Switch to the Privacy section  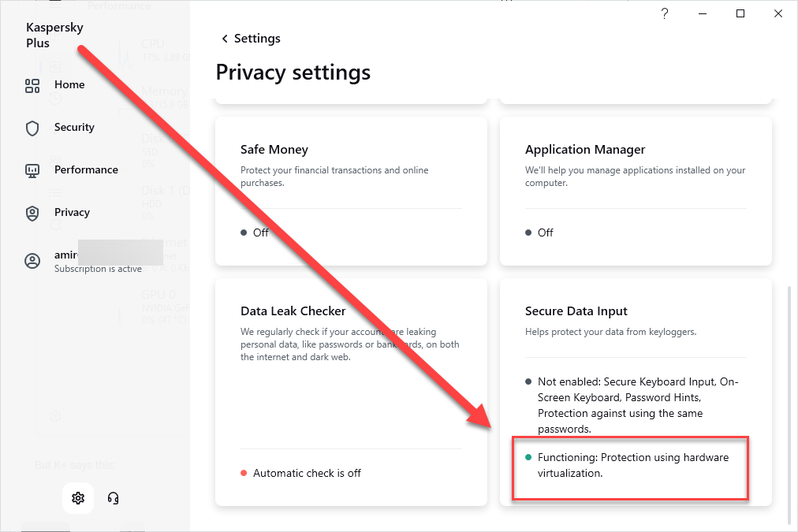coord(72,213)
